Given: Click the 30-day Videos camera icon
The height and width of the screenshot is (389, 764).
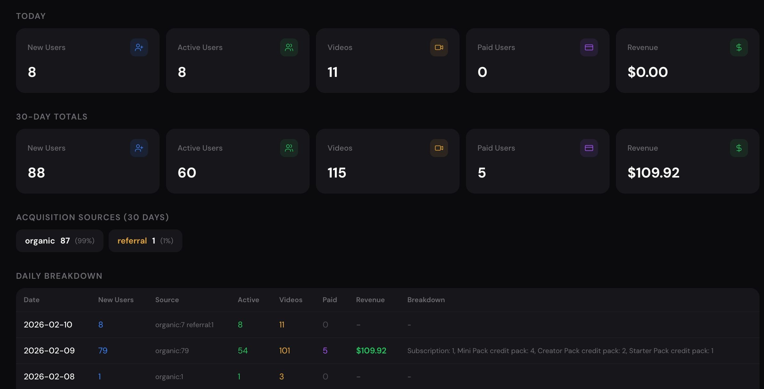Looking at the screenshot, I should pyautogui.click(x=439, y=148).
